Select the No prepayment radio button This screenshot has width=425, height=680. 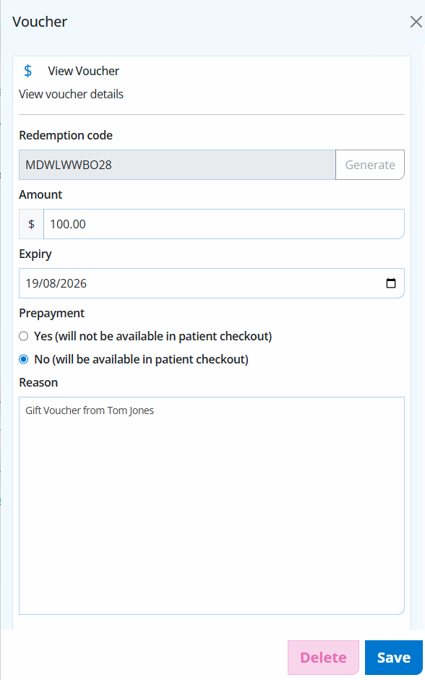[x=24, y=359]
